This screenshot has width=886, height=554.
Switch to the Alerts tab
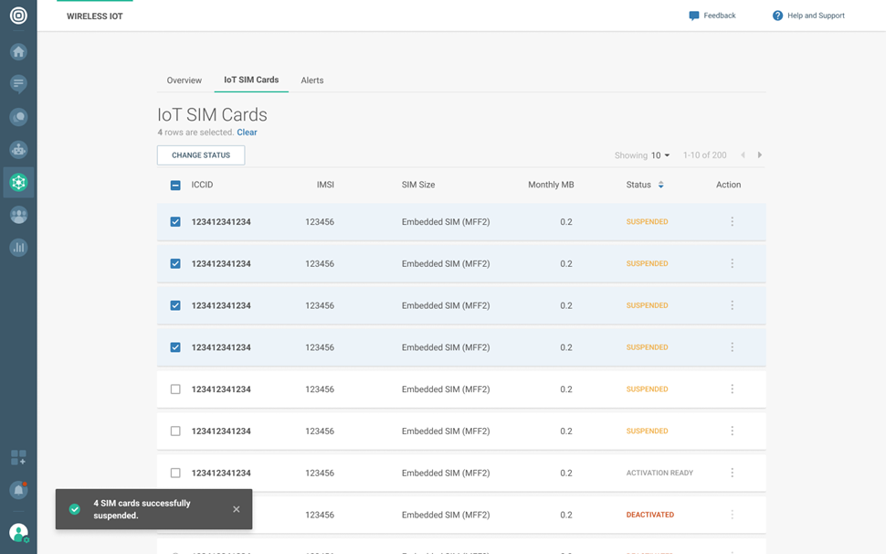312,80
